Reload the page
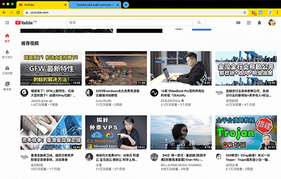Viewport: 281px width, 179px height. [x=18, y=13]
